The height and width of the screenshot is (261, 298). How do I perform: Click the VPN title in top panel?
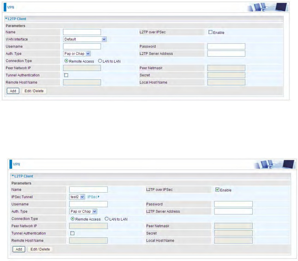[11, 7]
